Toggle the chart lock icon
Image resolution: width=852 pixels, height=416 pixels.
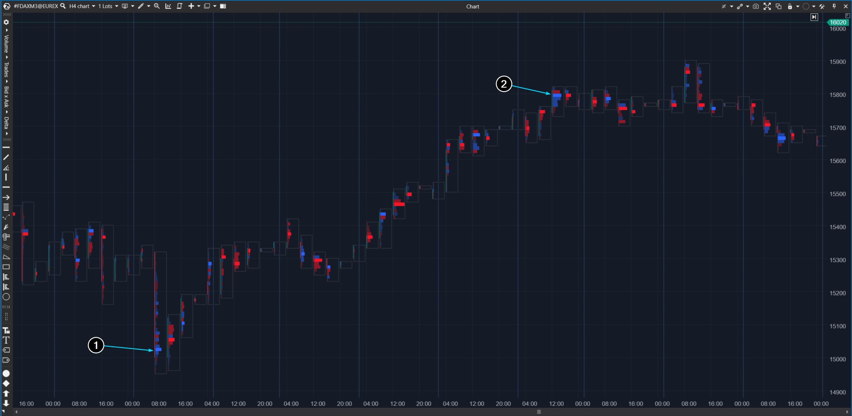(790, 6)
